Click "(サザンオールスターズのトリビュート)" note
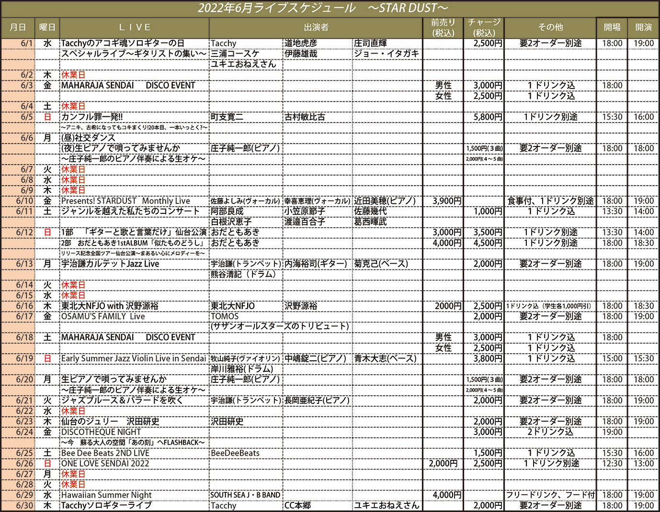Image resolution: width=660 pixels, height=512 pixels. click(x=280, y=326)
